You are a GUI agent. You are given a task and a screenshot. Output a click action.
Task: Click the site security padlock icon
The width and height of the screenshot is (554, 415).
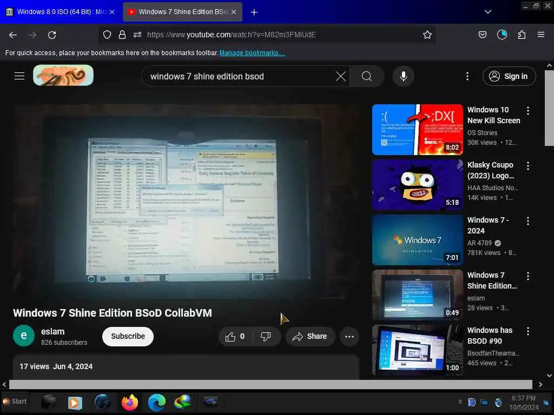122,35
